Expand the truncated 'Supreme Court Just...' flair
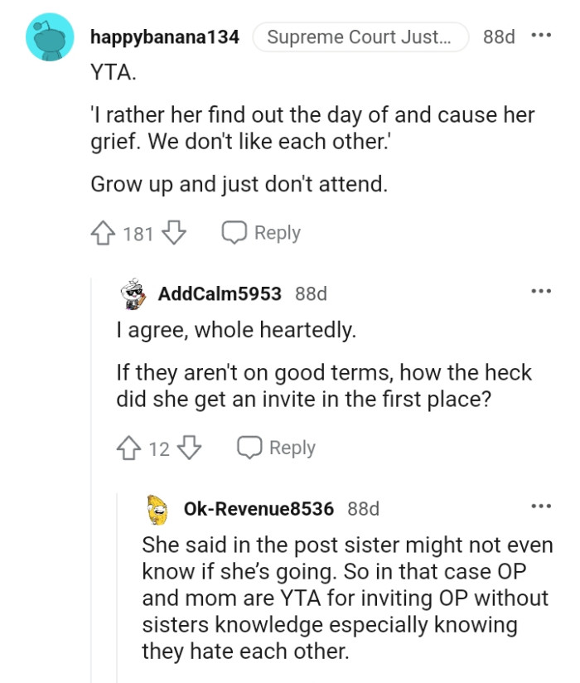Viewport: 580px width, 683px height. (x=360, y=36)
